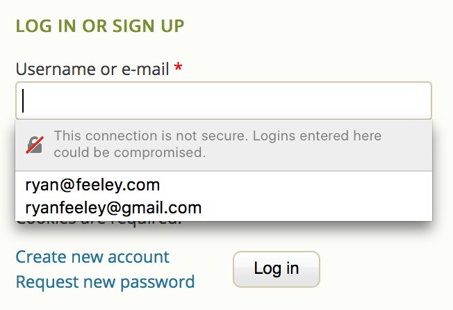Reset credentials via Request new password

click(105, 282)
